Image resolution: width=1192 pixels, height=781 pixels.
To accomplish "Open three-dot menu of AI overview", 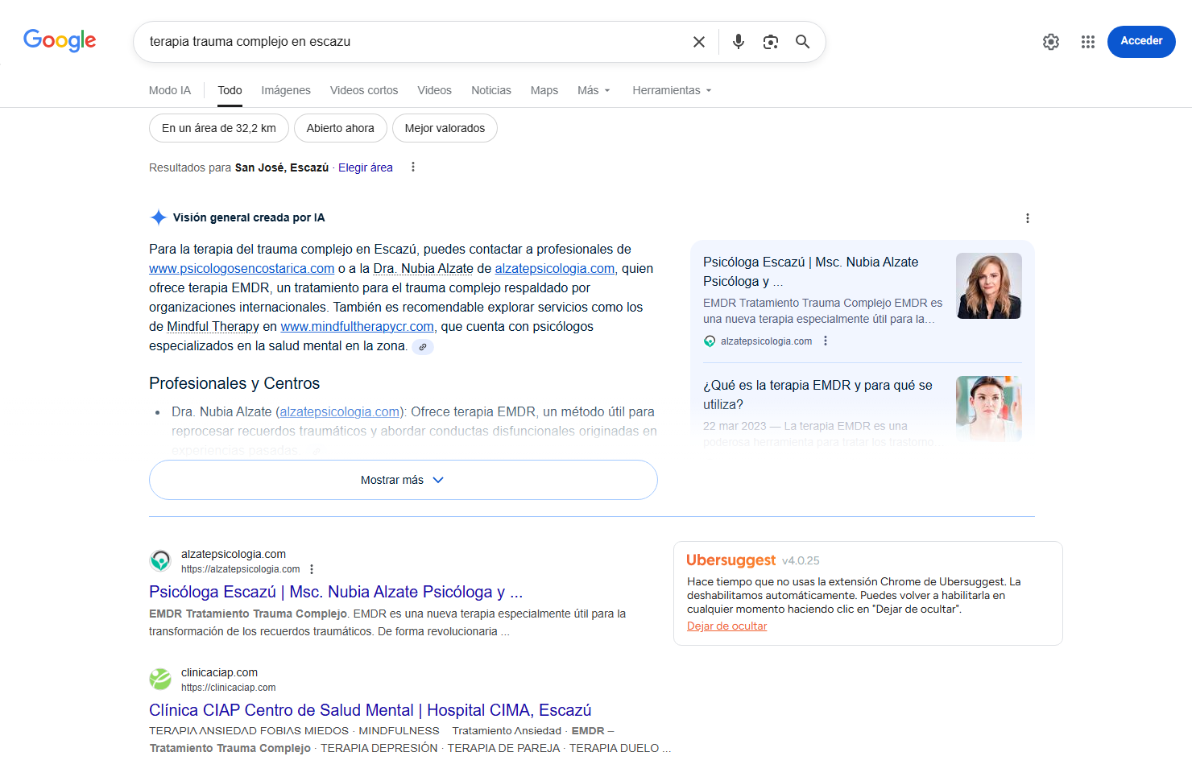I will [x=1027, y=218].
